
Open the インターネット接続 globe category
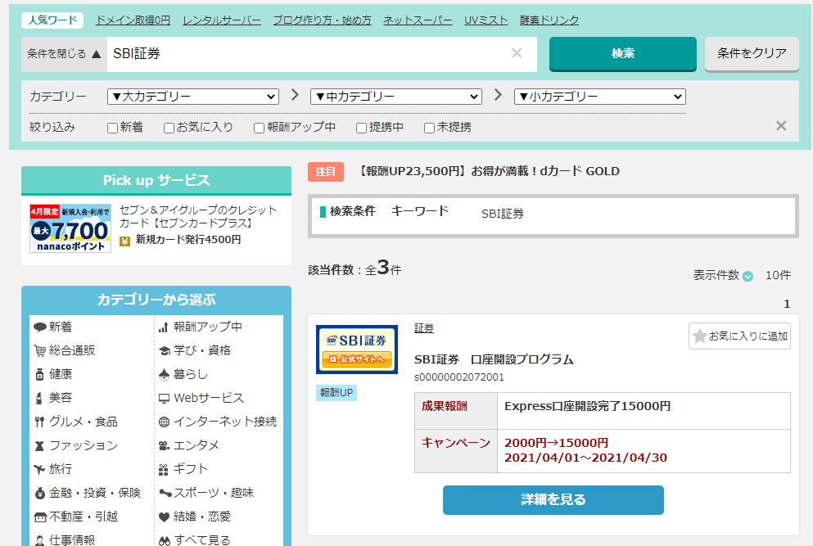(217, 422)
